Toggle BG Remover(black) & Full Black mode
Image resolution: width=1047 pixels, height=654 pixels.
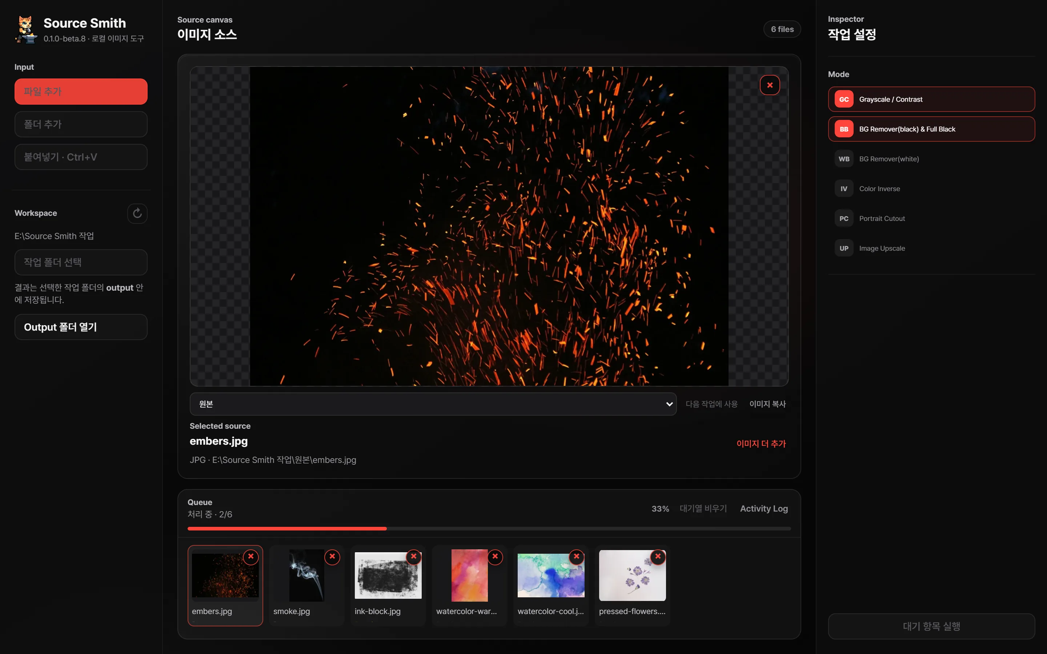[931, 129]
